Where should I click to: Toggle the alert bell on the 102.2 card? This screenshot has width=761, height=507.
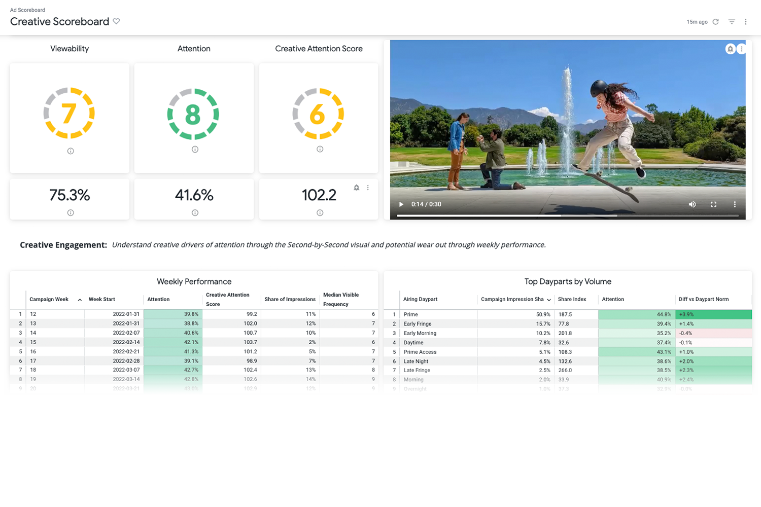coord(356,188)
